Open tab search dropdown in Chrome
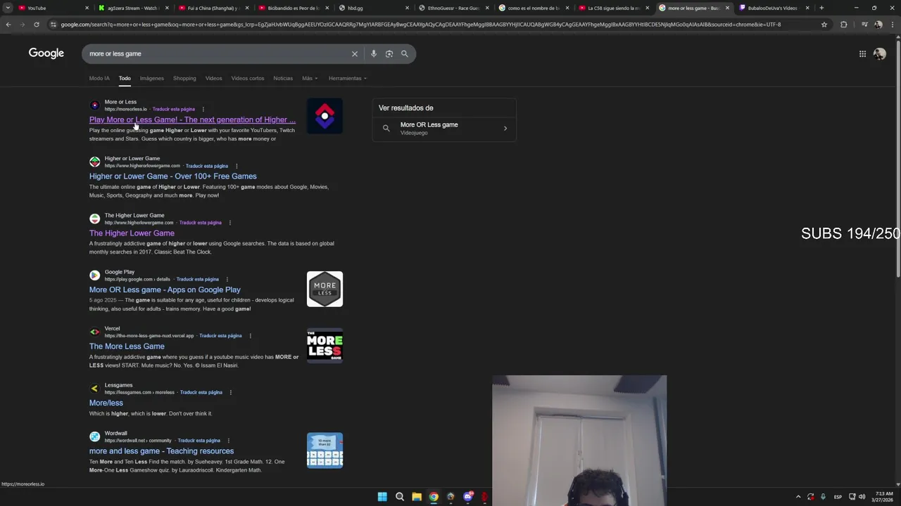The image size is (901, 506). 8,8
